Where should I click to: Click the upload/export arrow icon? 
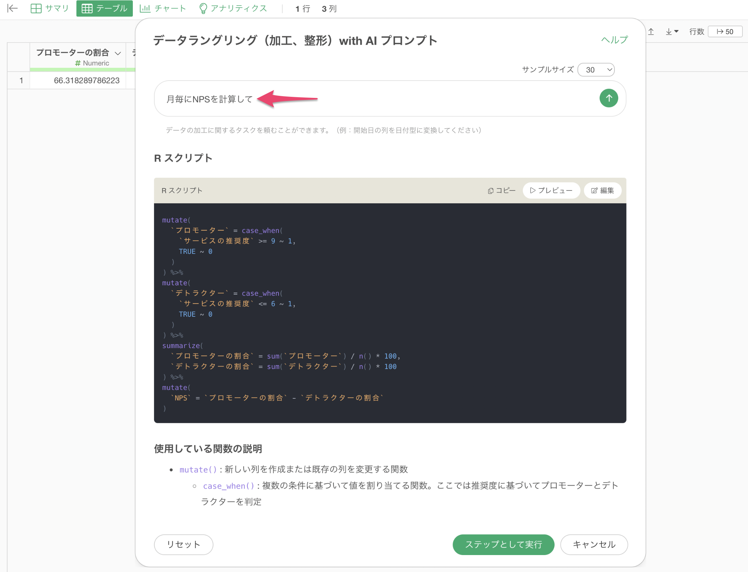pos(651,32)
